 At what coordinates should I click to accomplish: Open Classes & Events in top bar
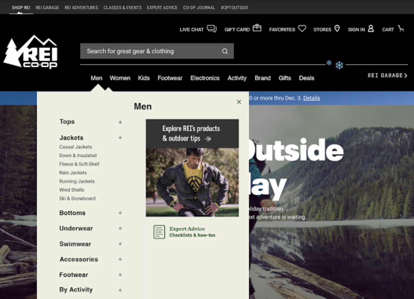click(123, 8)
